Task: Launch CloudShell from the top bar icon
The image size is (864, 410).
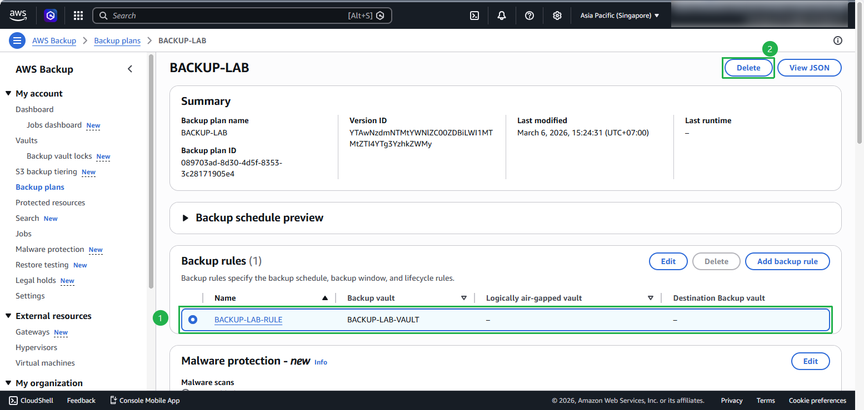Action: tap(475, 16)
